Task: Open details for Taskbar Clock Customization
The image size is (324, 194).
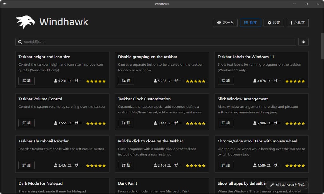Action: (x=126, y=123)
